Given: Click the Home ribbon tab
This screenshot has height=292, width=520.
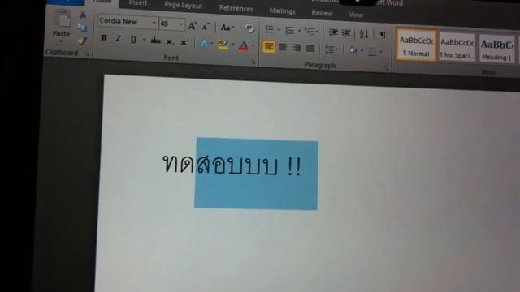Looking at the screenshot, I should (102, 2).
